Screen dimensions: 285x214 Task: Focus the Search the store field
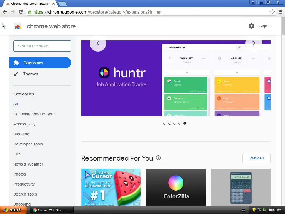tap(42, 46)
